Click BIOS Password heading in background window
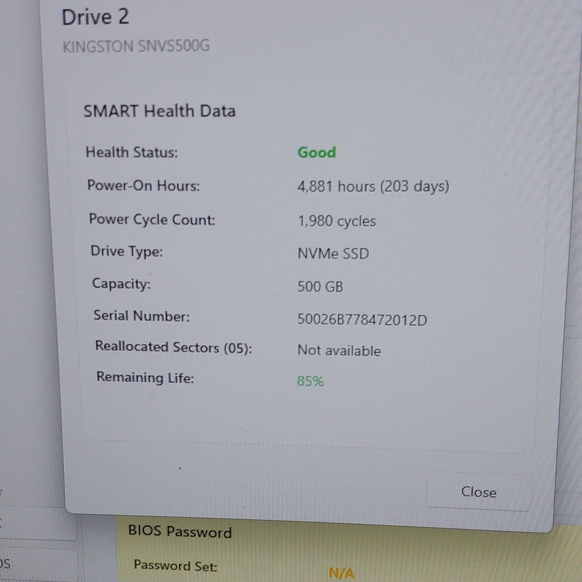This screenshot has height=582, width=582. pos(180,532)
